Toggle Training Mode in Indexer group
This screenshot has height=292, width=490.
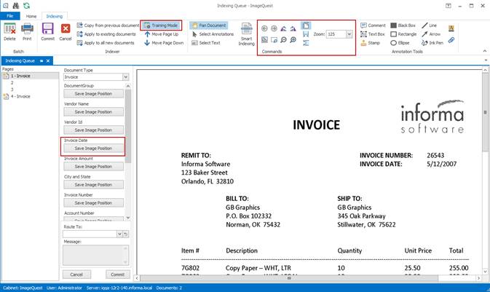tap(161, 25)
